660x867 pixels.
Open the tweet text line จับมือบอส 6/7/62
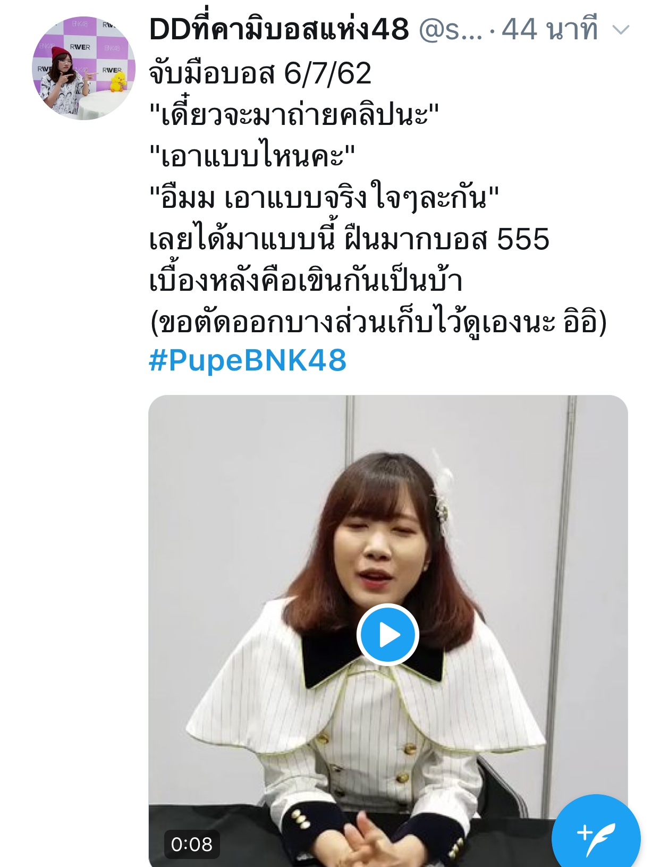pos(260,73)
